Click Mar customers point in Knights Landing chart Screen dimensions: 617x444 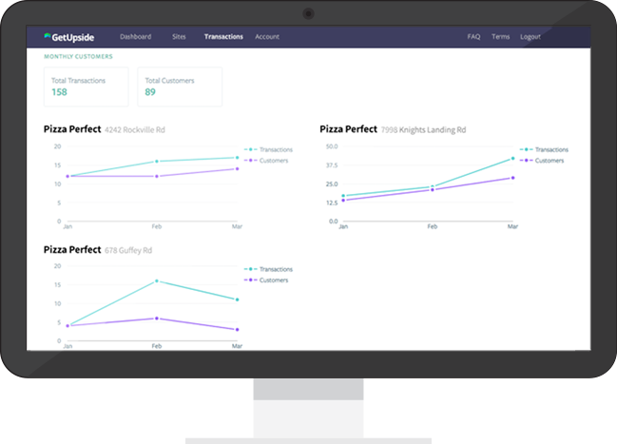[512, 178]
